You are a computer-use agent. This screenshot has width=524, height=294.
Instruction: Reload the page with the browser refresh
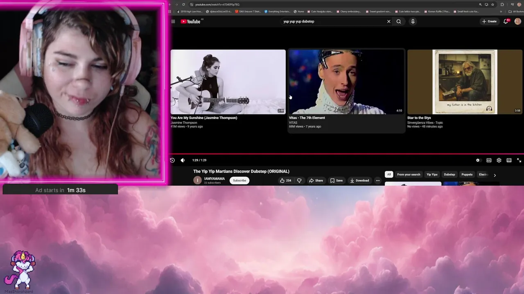point(183,4)
